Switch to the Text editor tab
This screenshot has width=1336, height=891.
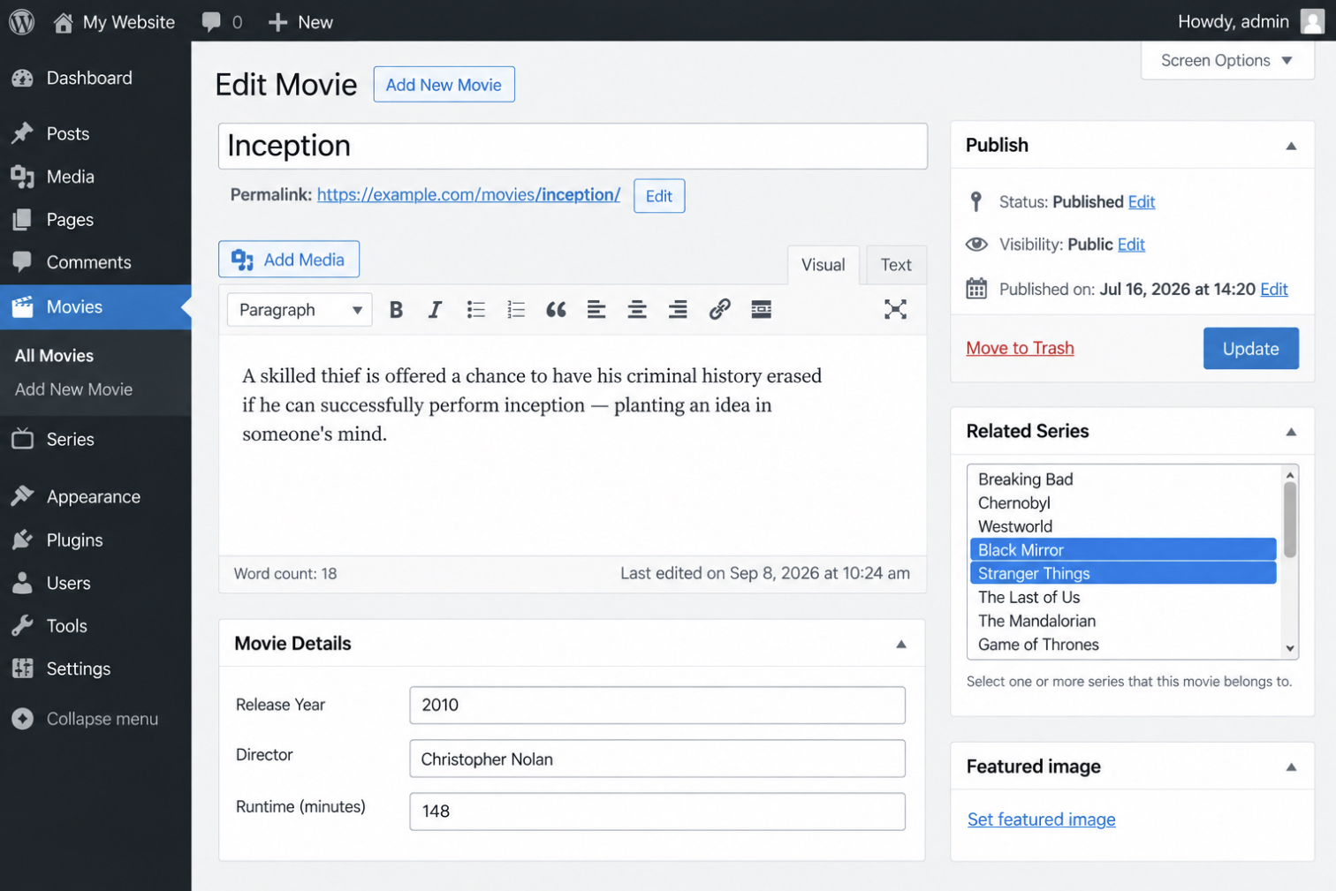896,265
